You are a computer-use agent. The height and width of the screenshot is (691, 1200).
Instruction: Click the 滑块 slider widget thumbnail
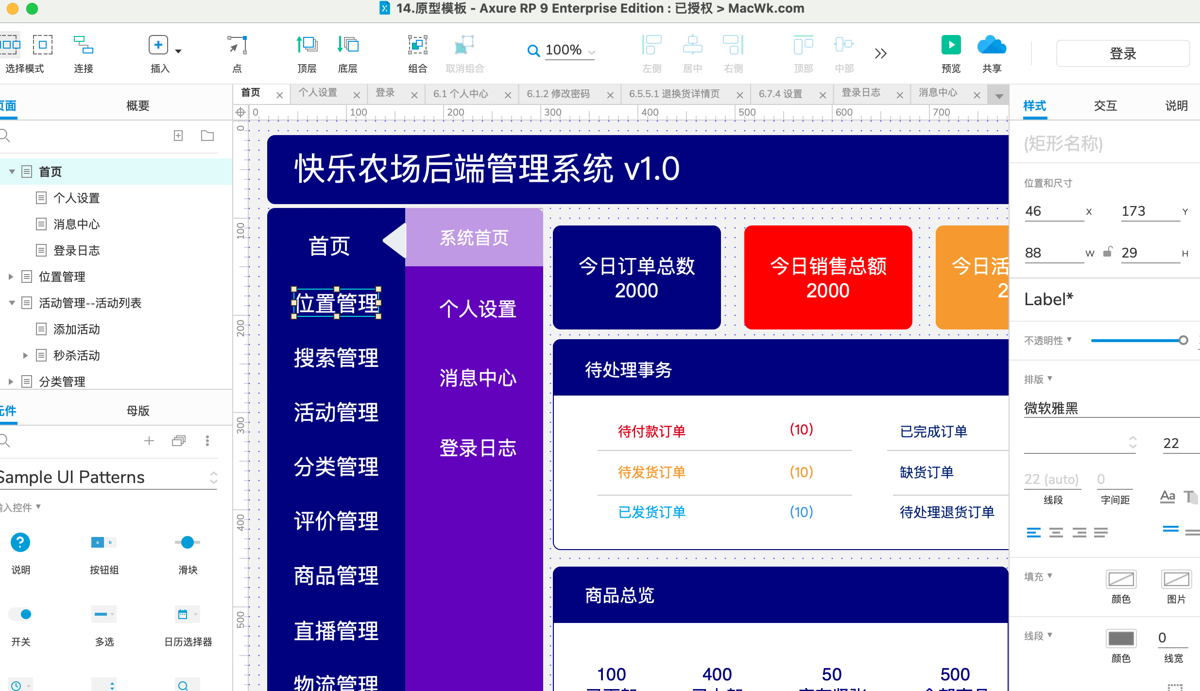188,542
